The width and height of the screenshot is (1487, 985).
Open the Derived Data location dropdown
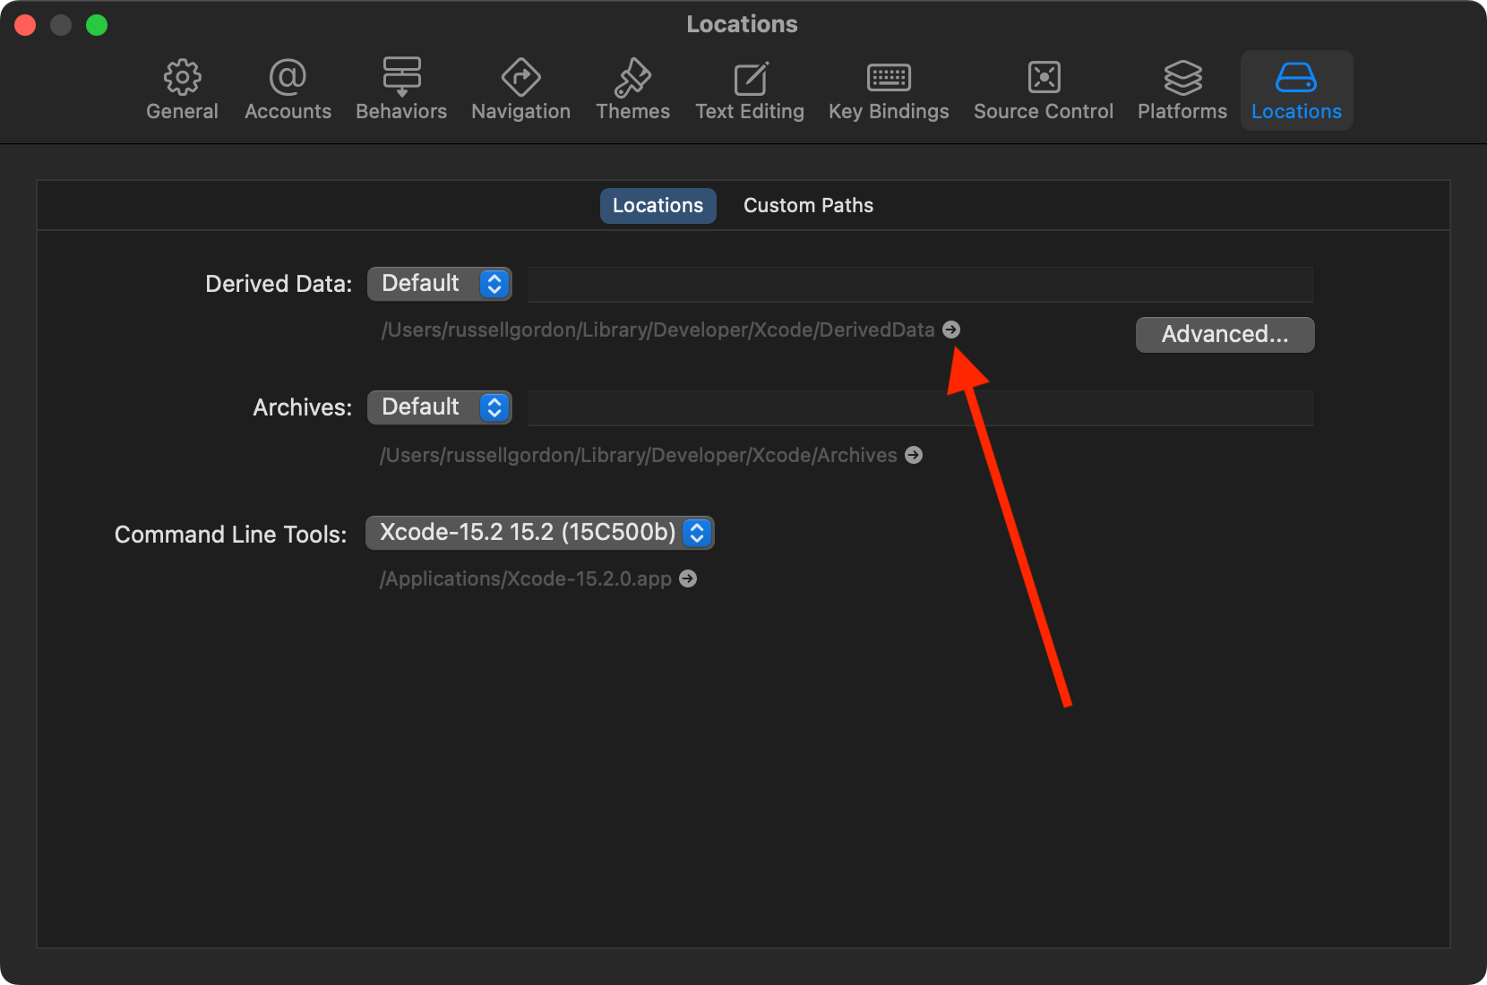(439, 283)
